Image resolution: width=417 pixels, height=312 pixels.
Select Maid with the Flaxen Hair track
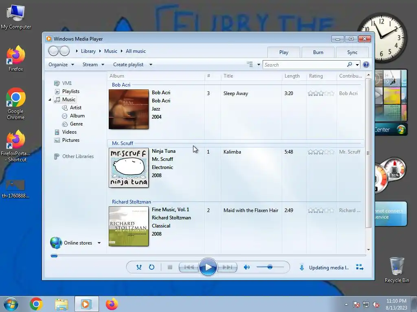pos(251,210)
